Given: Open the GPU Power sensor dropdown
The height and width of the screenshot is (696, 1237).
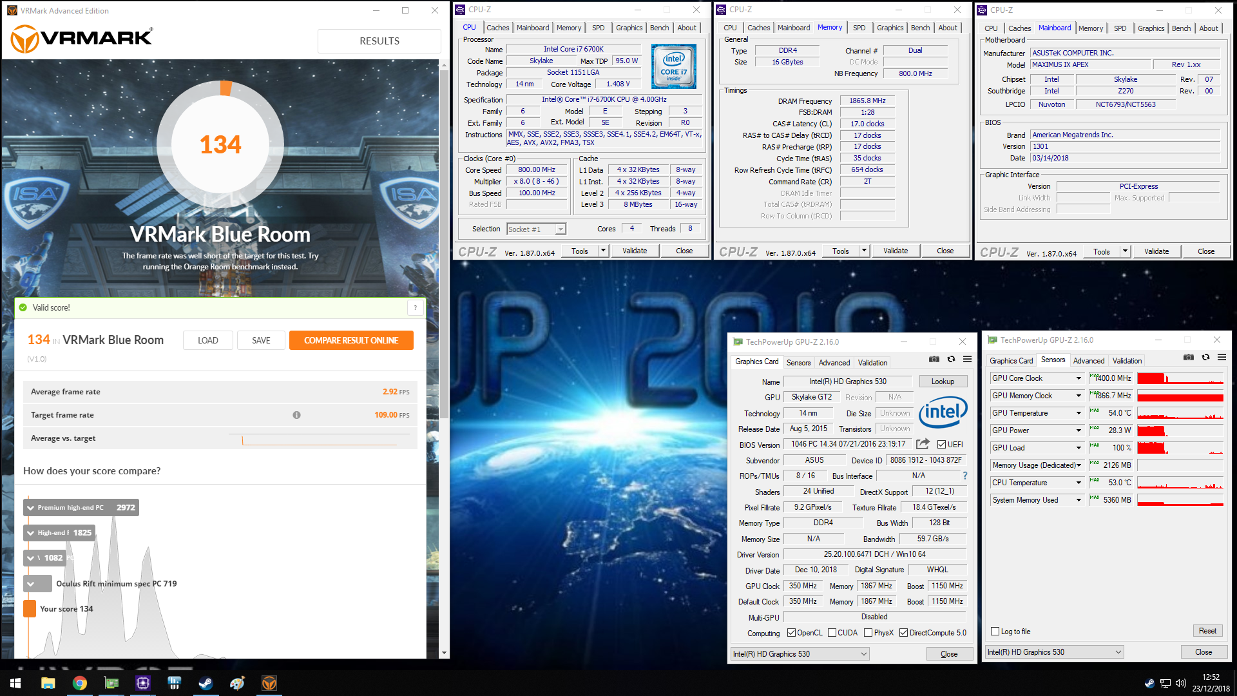Looking at the screenshot, I should click(x=1079, y=430).
